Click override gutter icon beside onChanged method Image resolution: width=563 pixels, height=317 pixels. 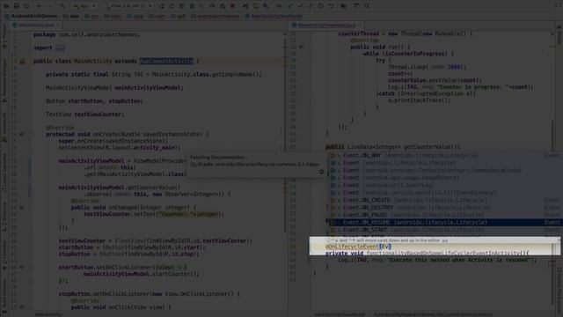pos(22,208)
